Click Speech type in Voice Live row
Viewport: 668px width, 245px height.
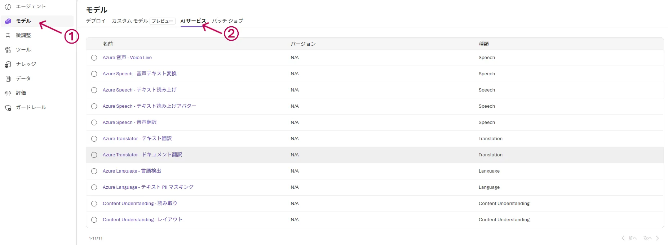pyautogui.click(x=487, y=58)
